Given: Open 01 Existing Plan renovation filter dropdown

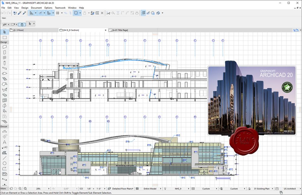Looking at the screenshot, I should (x=272, y=189).
